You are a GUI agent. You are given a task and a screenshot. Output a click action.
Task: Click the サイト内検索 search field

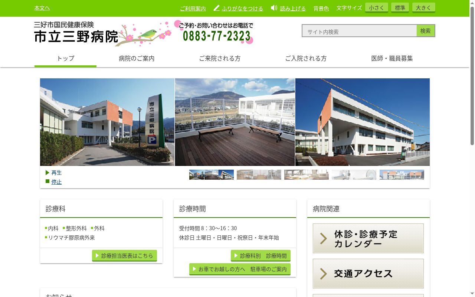tap(360, 31)
